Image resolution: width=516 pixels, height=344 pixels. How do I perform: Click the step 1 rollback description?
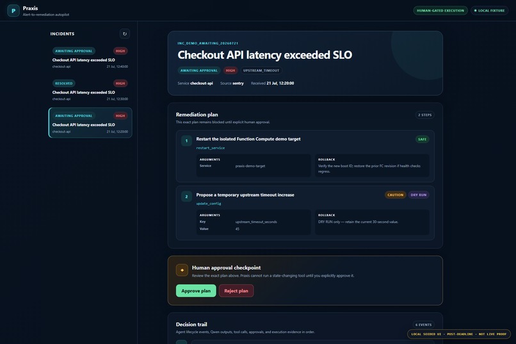(x=369, y=168)
